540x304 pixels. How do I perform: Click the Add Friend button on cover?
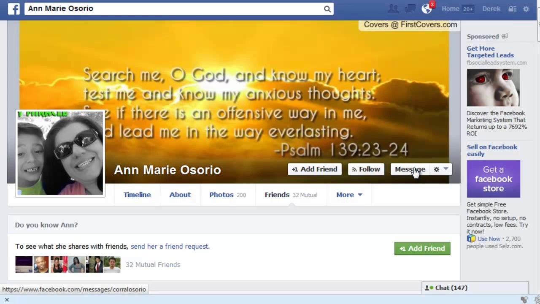[x=315, y=169]
